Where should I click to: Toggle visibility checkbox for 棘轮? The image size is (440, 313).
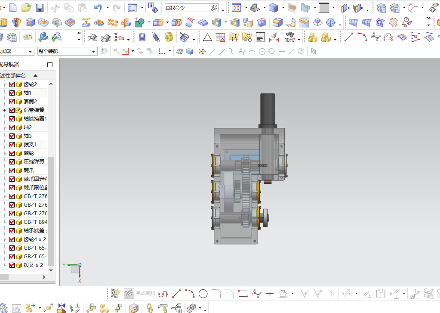(12, 153)
